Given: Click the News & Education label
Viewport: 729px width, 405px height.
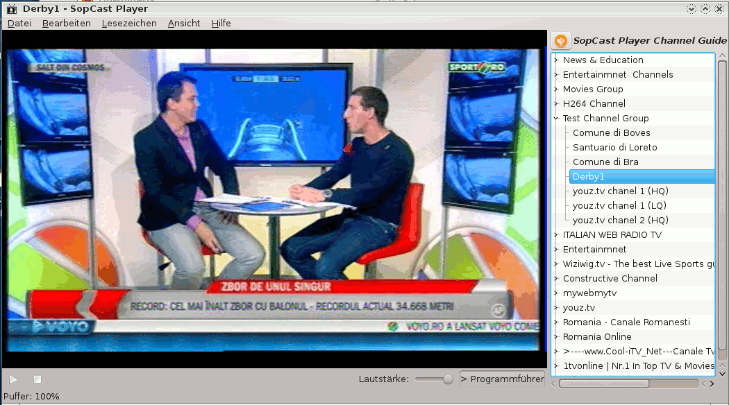Looking at the screenshot, I should coord(603,60).
